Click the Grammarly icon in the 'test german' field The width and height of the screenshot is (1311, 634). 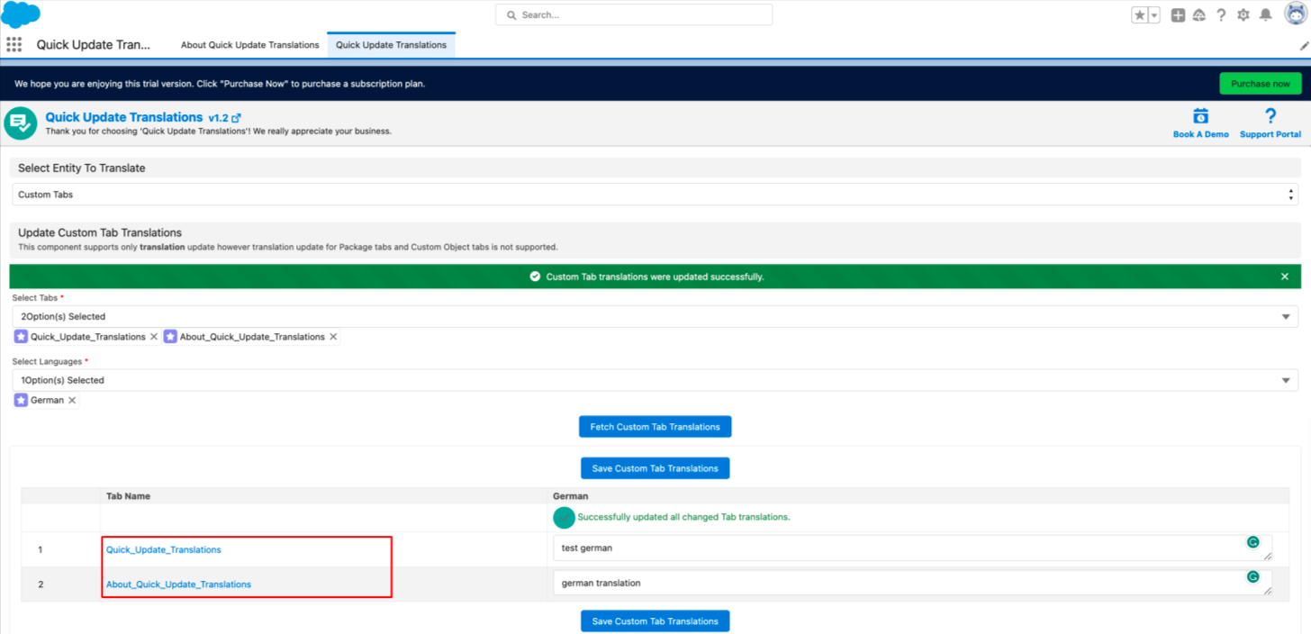[1252, 542]
